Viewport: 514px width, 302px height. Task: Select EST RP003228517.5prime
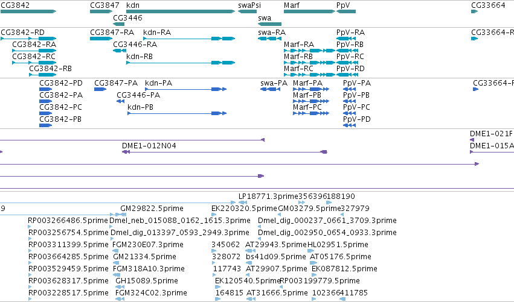68,293
